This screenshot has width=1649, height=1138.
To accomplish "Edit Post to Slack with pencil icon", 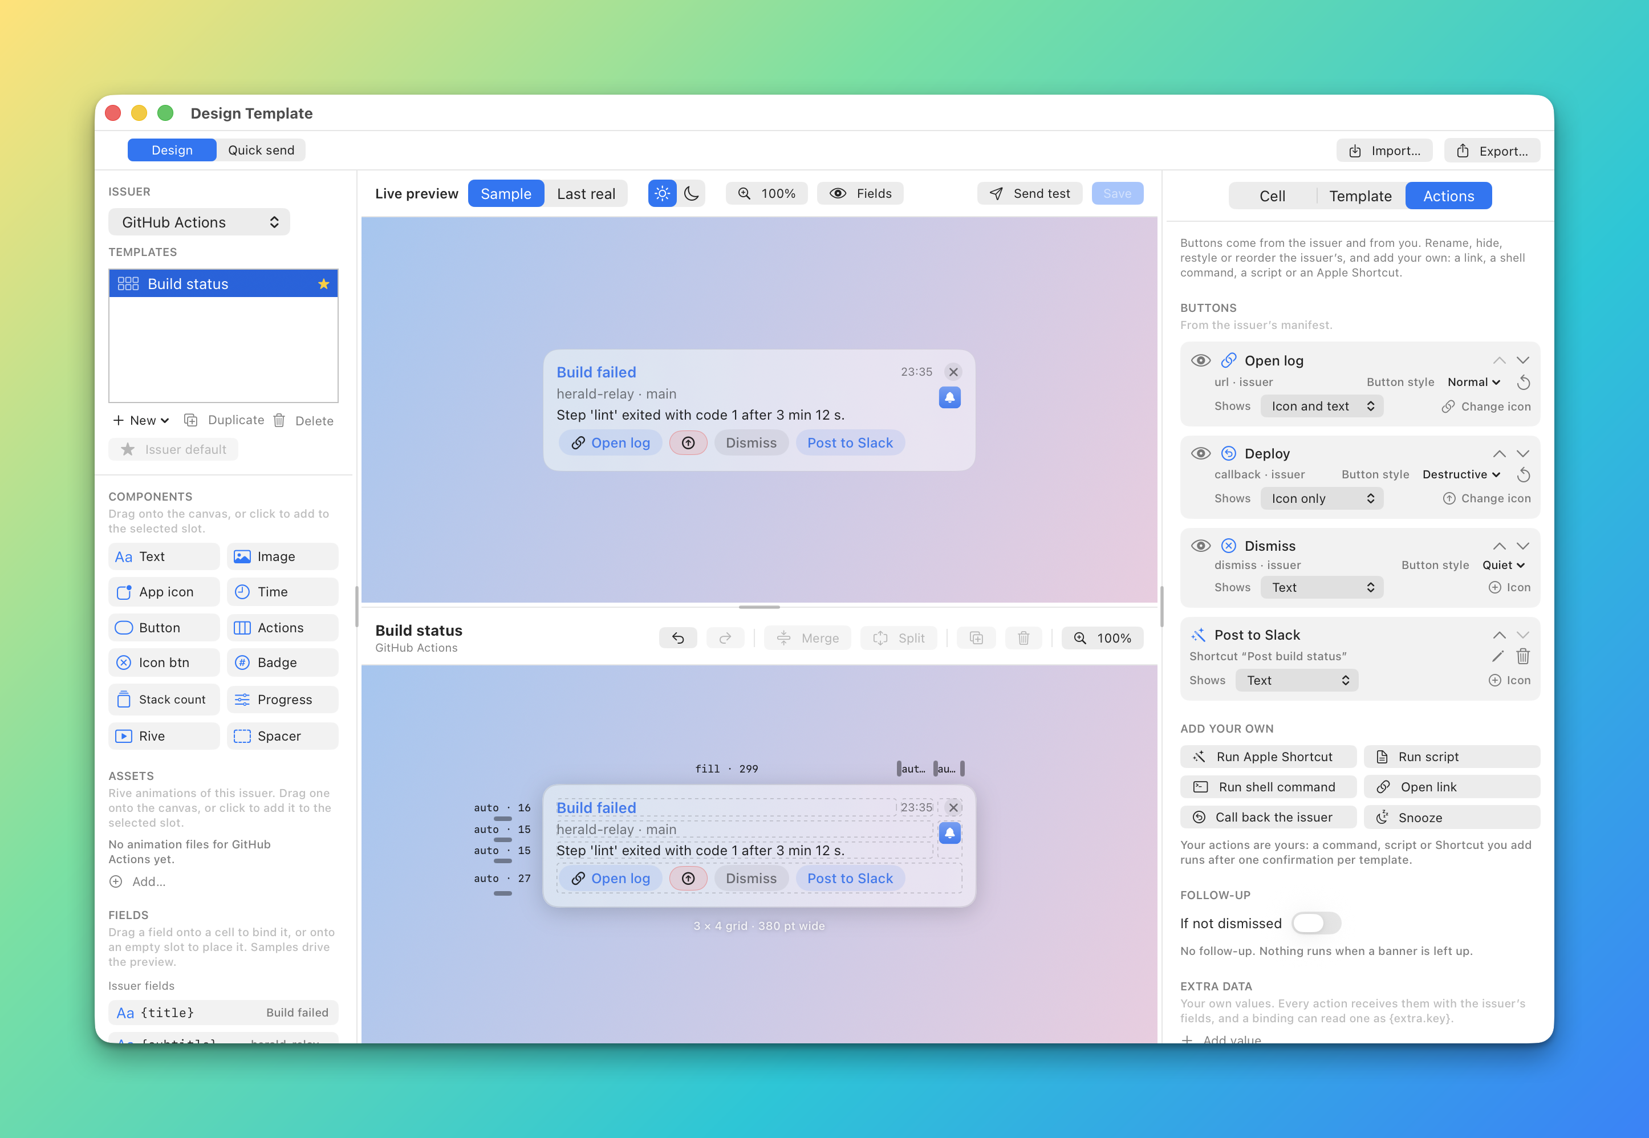I will tap(1498, 656).
